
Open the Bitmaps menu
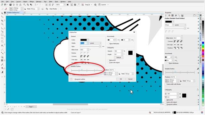[39, 2]
